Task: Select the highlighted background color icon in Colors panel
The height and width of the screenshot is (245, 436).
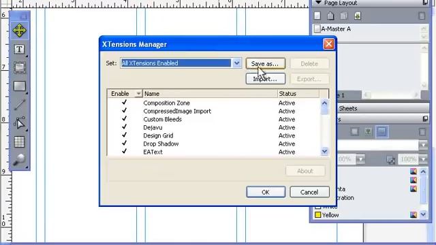Action: pos(381,131)
